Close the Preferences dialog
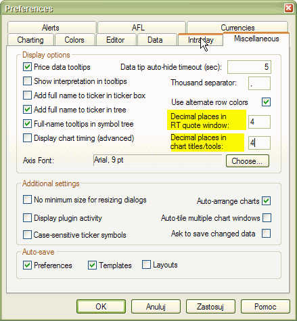Viewport: 297px width, 321px height. pos(289,8)
